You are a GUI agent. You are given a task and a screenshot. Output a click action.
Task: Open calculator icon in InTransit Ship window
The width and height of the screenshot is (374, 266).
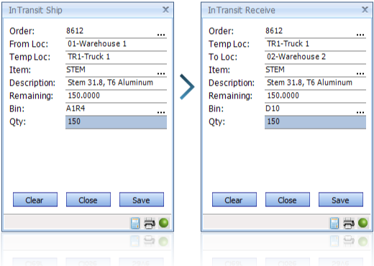(135, 223)
